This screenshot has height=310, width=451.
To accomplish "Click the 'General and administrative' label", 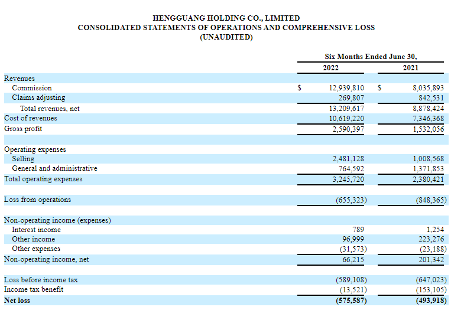I will pos(54,168).
